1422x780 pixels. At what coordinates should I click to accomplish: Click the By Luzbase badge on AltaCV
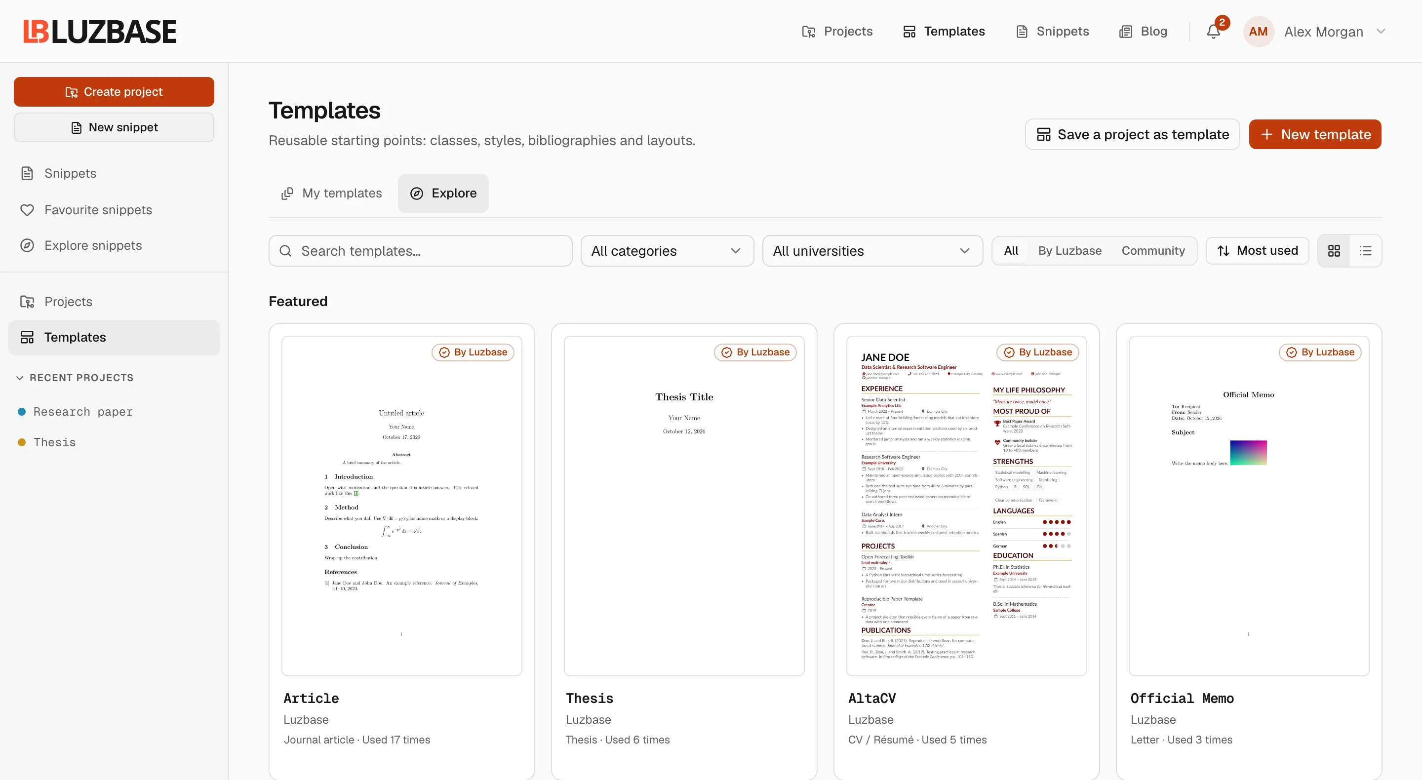[1037, 352]
